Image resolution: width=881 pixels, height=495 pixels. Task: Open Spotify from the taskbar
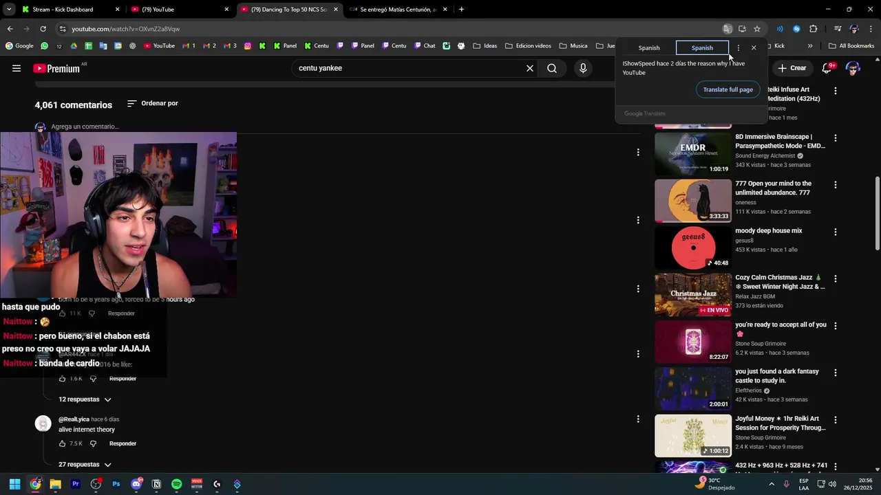tap(177, 484)
